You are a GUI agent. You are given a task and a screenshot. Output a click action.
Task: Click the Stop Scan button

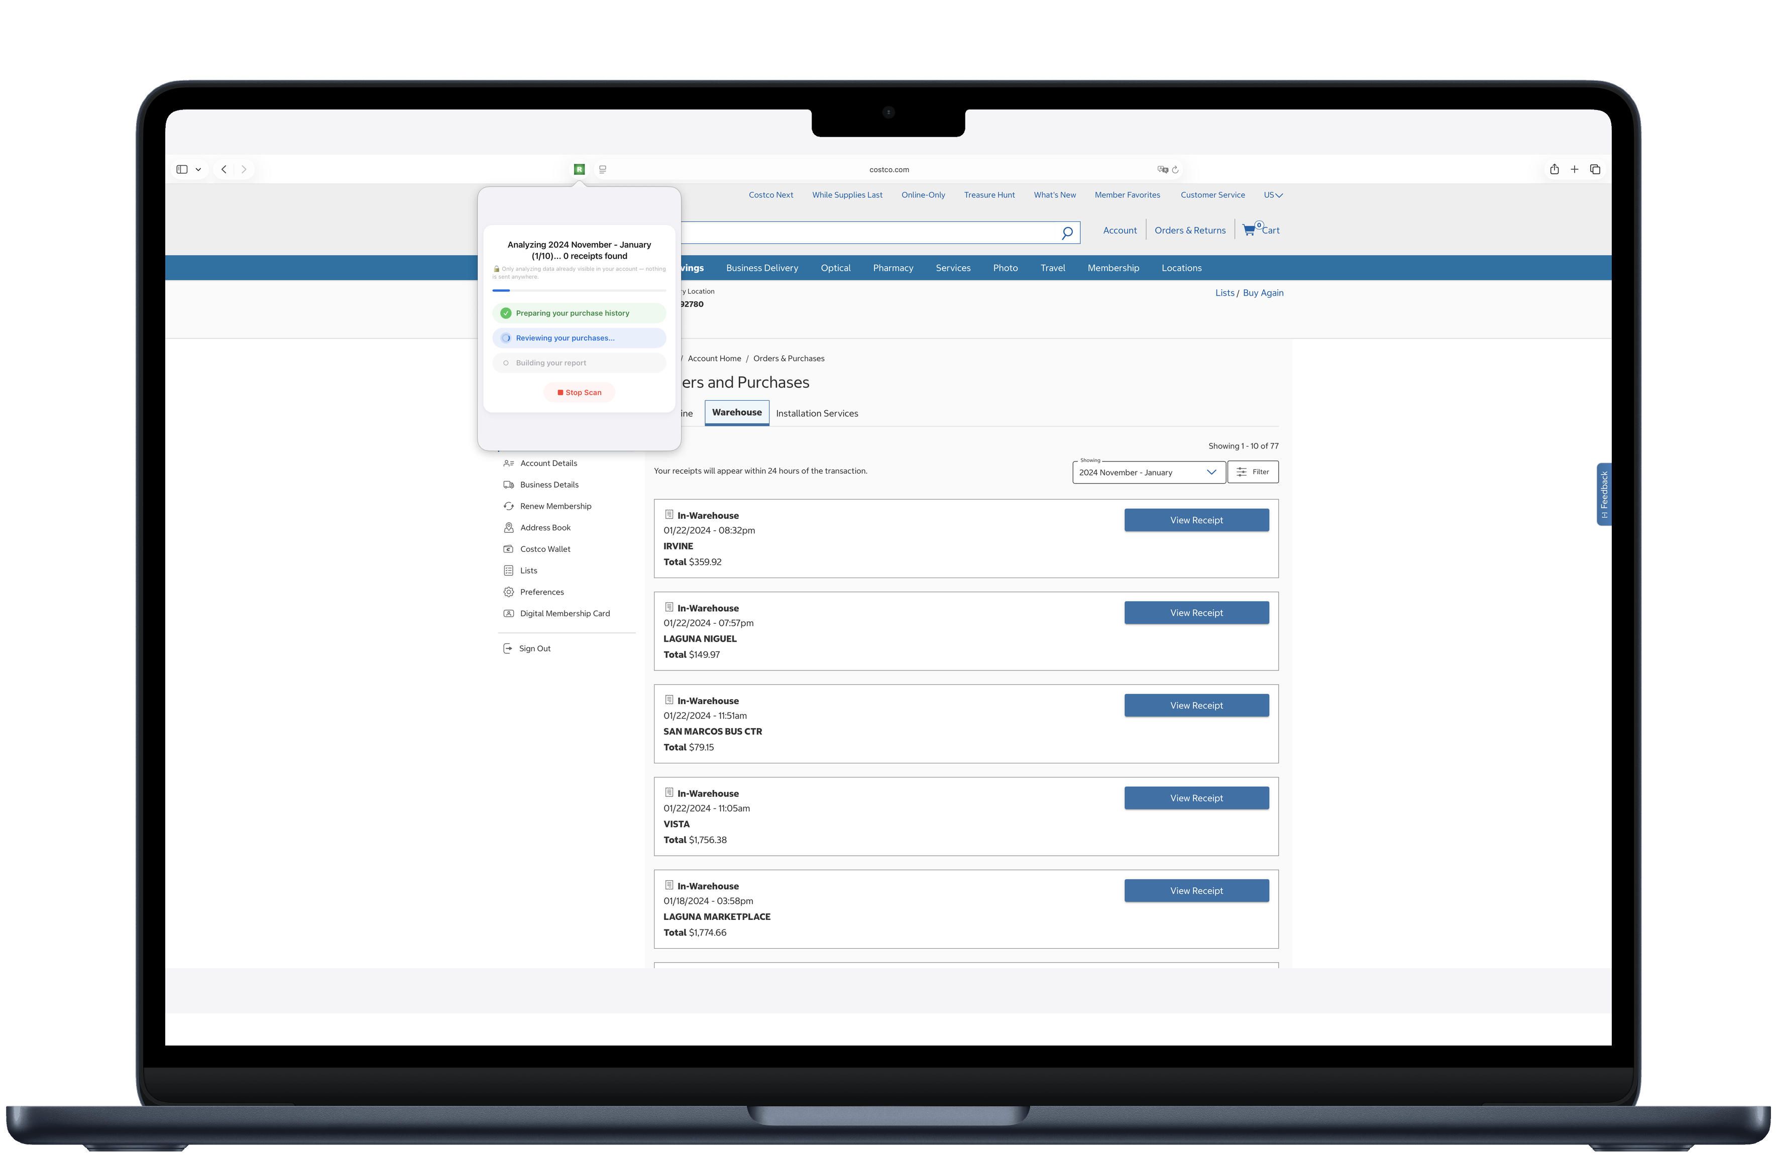point(579,392)
